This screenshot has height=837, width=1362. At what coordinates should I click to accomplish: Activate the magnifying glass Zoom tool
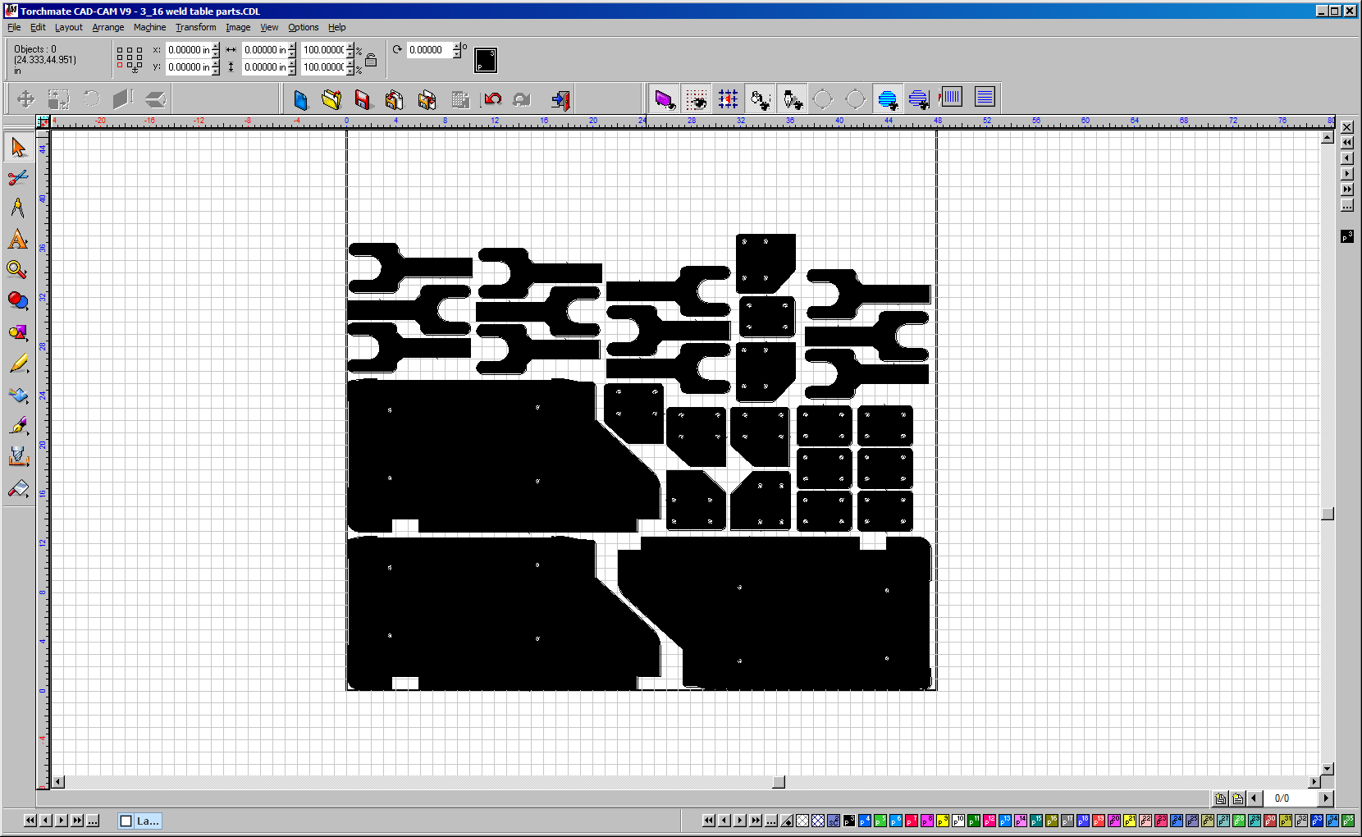pyautogui.click(x=17, y=270)
